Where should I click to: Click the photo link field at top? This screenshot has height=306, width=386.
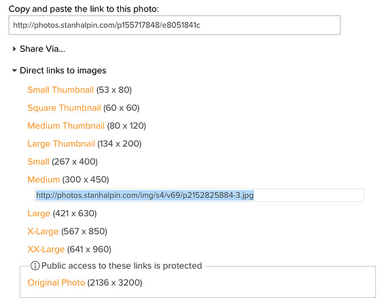[175, 25]
